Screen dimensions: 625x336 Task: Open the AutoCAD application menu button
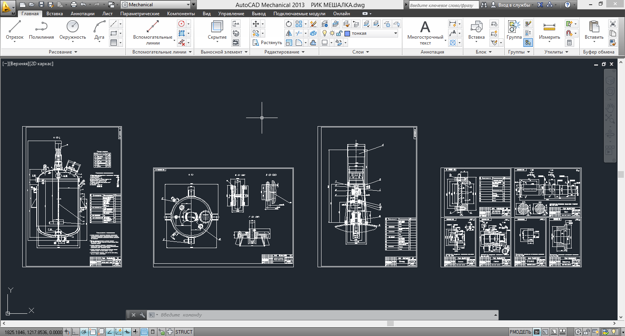[7, 7]
